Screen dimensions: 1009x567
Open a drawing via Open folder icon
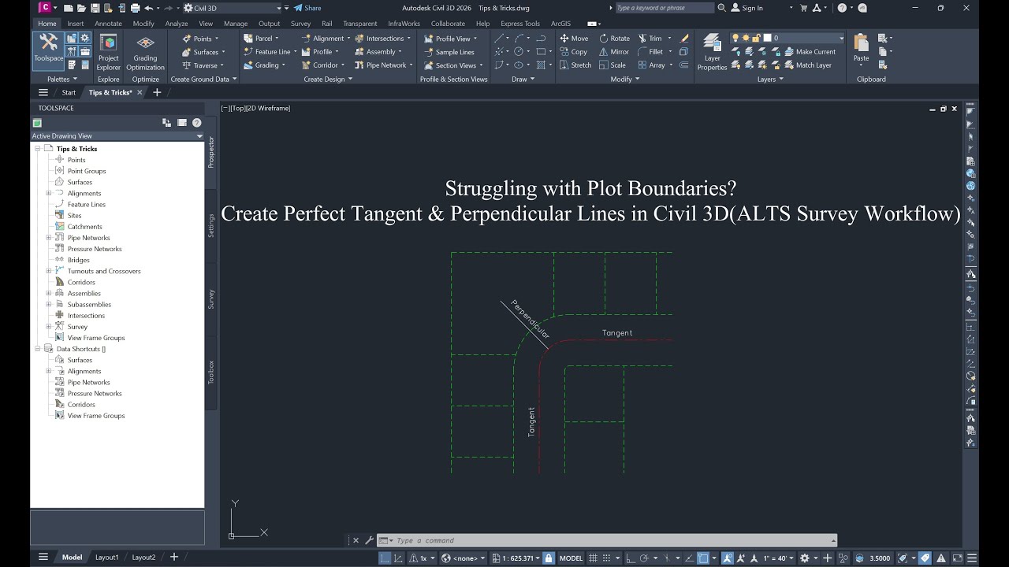tap(82, 8)
